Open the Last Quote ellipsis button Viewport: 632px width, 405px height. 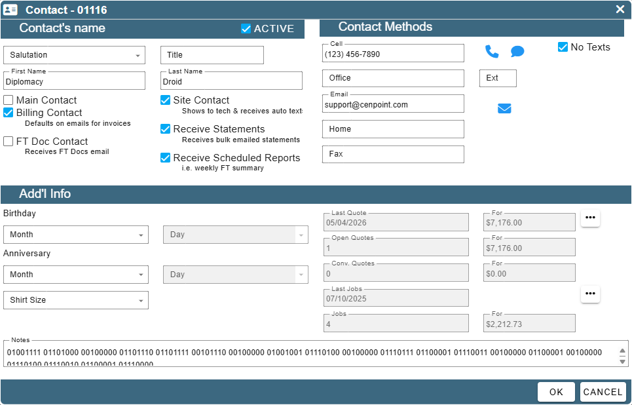point(590,218)
